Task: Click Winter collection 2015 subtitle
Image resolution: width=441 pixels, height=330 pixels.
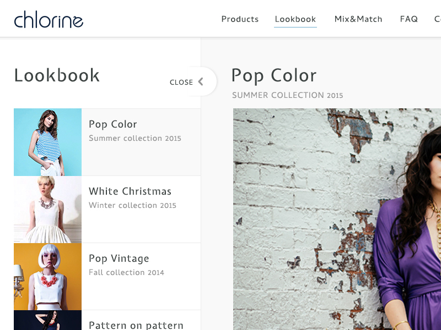Action: coord(132,206)
